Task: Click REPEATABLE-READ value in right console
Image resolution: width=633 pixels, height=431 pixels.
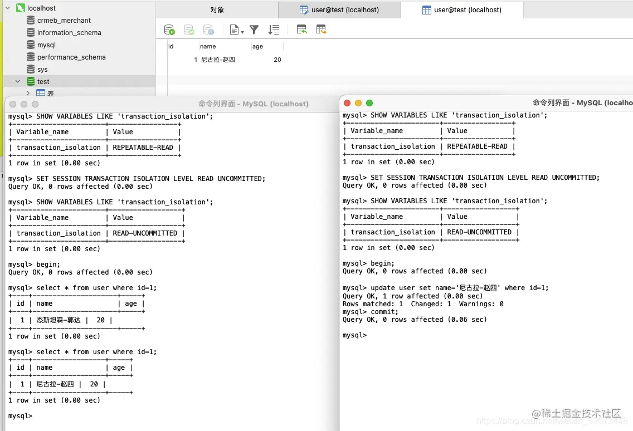Action: pos(477,146)
